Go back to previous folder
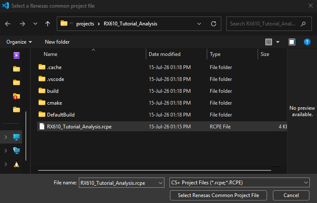 [x=8, y=24]
